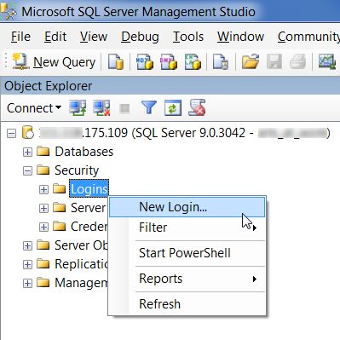Open the Edit menu
340x340 pixels.
(55, 37)
